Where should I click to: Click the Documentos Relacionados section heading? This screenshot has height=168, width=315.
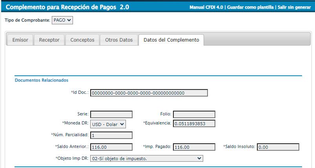(42, 80)
